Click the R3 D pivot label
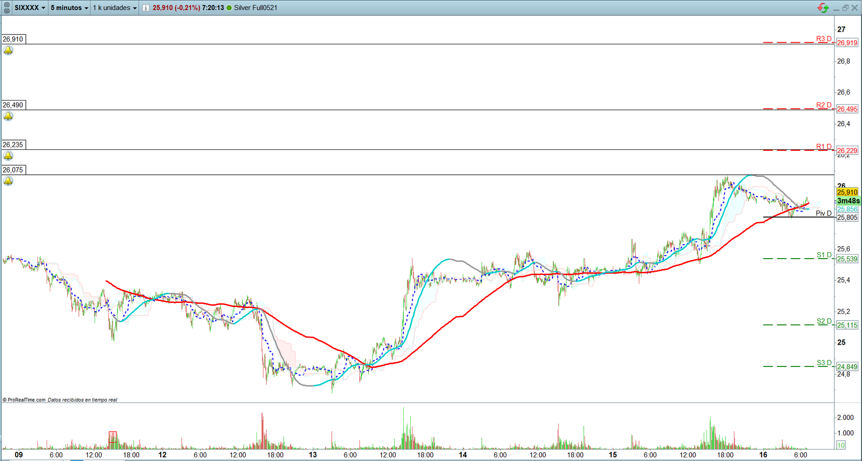Screen dimensions: 862x461 coord(824,39)
